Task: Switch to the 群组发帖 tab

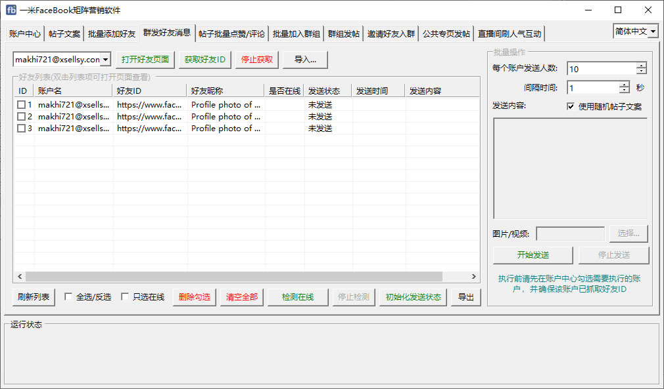Action: coord(344,34)
